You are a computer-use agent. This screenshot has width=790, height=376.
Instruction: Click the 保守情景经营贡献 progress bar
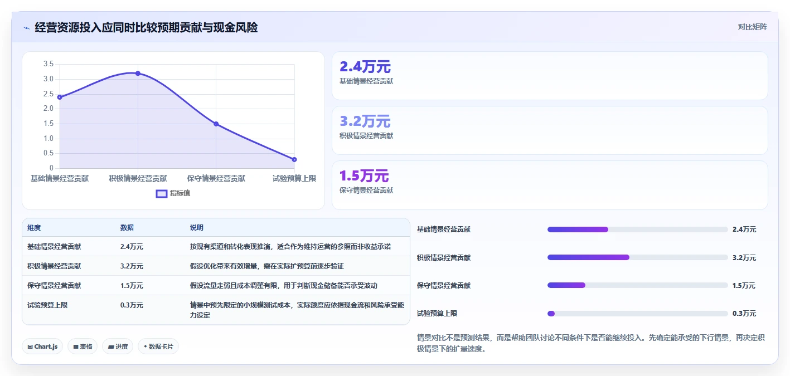click(x=638, y=285)
